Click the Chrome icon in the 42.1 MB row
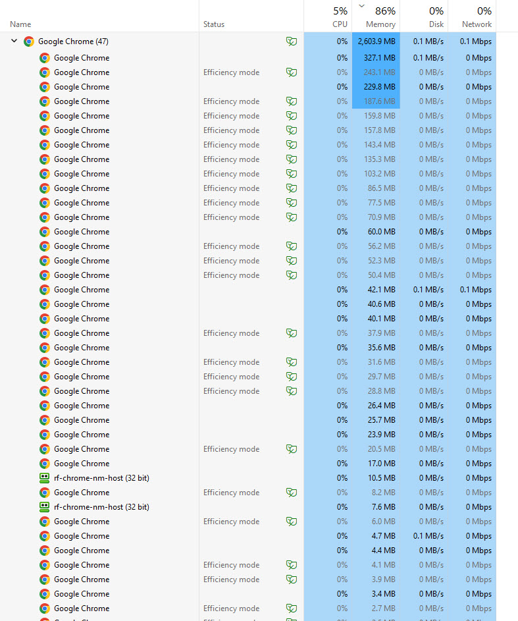Screen dimensions: 518x621 (45, 290)
